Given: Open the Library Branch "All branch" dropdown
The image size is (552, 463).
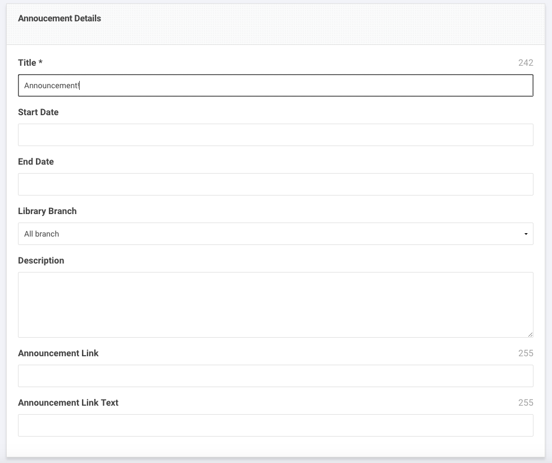Looking at the screenshot, I should (276, 234).
